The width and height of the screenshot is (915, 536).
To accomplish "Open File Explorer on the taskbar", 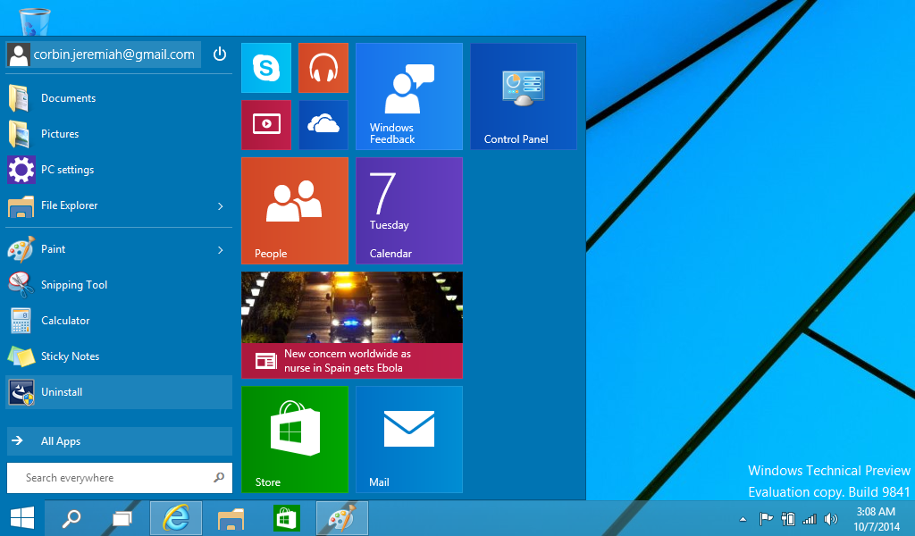I will click(231, 518).
